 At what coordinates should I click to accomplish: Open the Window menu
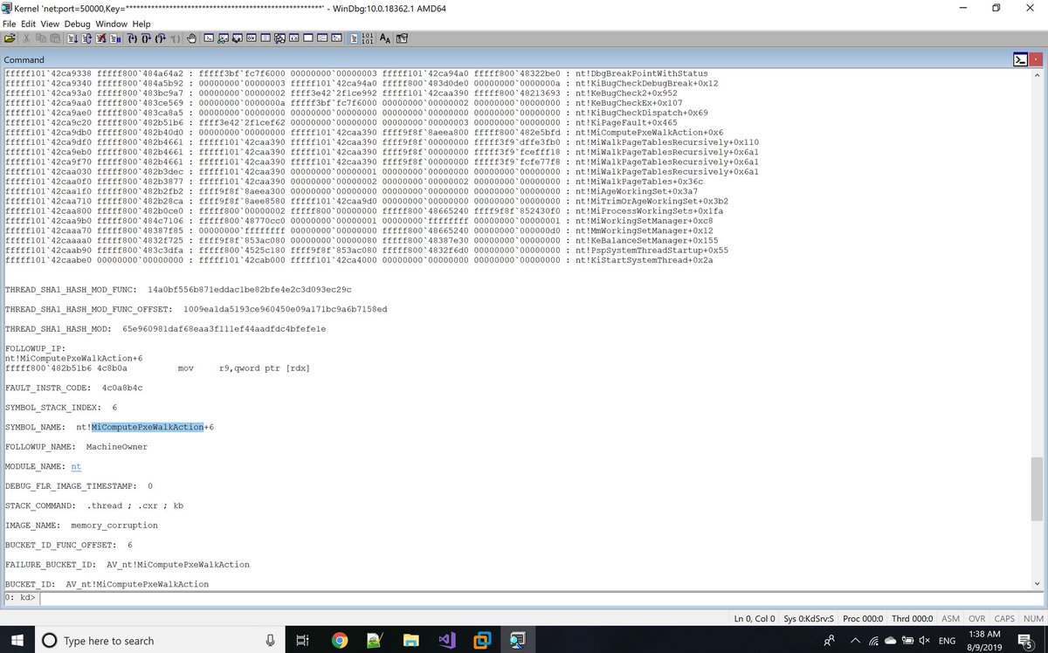tap(111, 24)
